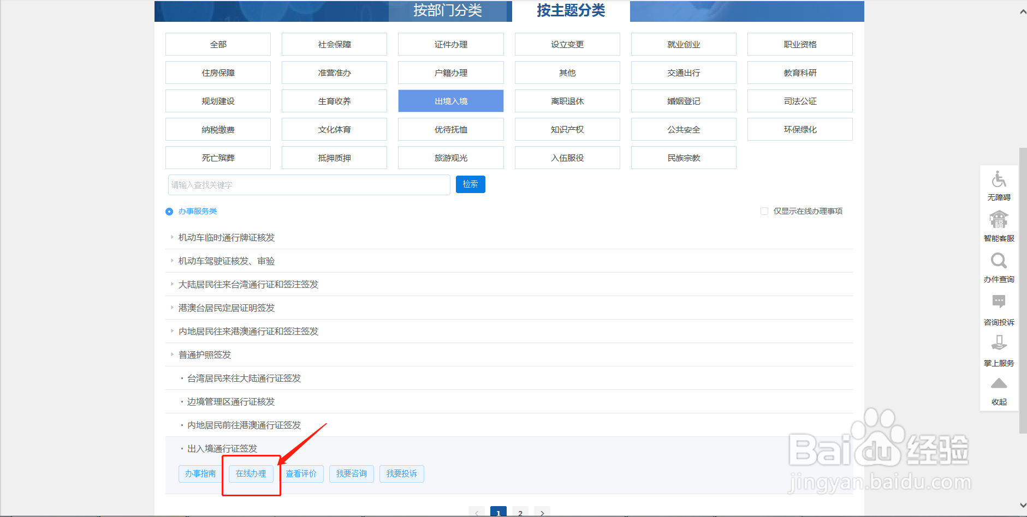
Task: Click the keyword search input field
Action: tap(308, 184)
